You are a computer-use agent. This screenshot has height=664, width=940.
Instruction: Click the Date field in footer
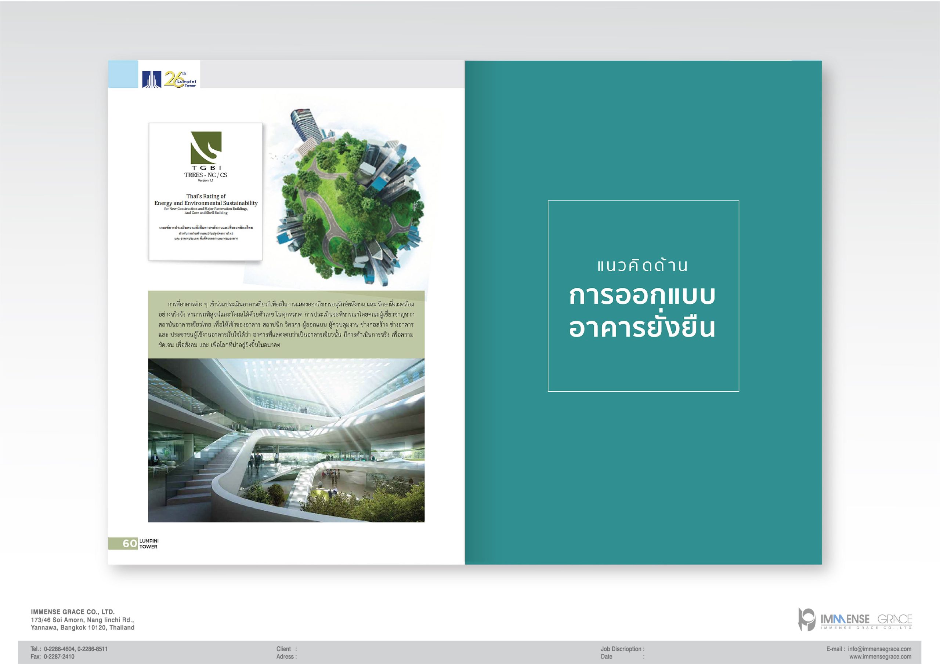click(607, 657)
